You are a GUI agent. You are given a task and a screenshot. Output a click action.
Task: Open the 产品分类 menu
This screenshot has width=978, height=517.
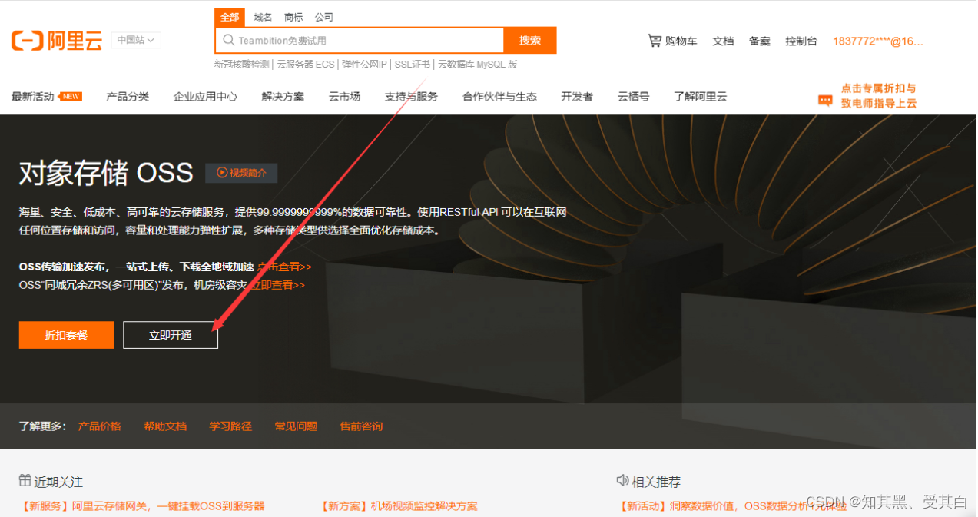click(x=128, y=97)
